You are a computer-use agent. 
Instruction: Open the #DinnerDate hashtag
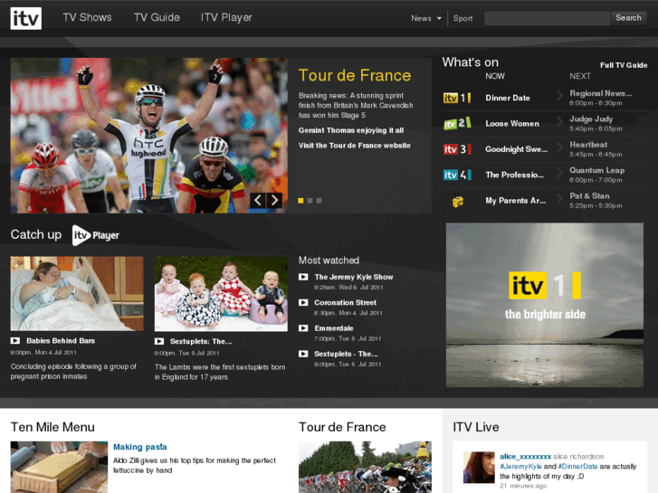[577, 467]
